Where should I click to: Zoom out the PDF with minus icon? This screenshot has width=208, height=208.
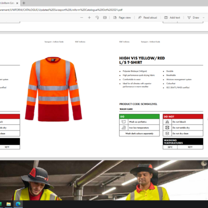point(82,18)
